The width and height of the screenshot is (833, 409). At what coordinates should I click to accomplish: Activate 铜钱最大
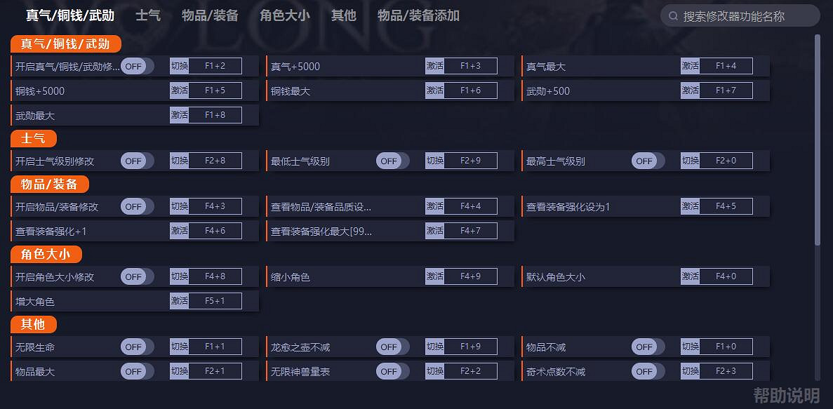[434, 90]
